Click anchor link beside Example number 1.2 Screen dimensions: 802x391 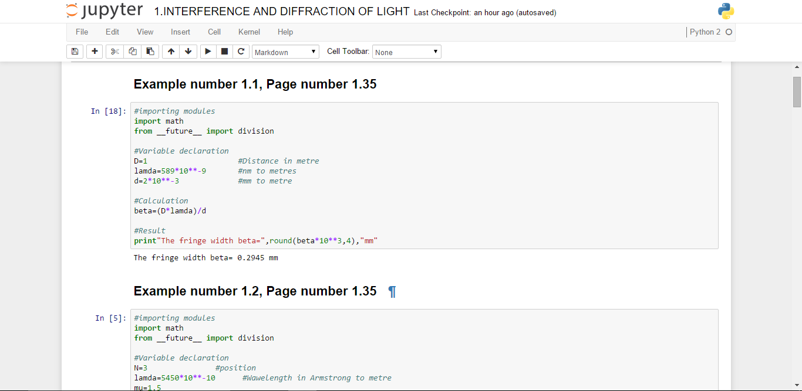[392, 291]
